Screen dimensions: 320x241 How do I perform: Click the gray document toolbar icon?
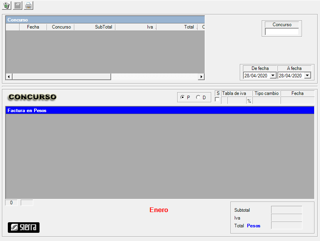[18, 5]
